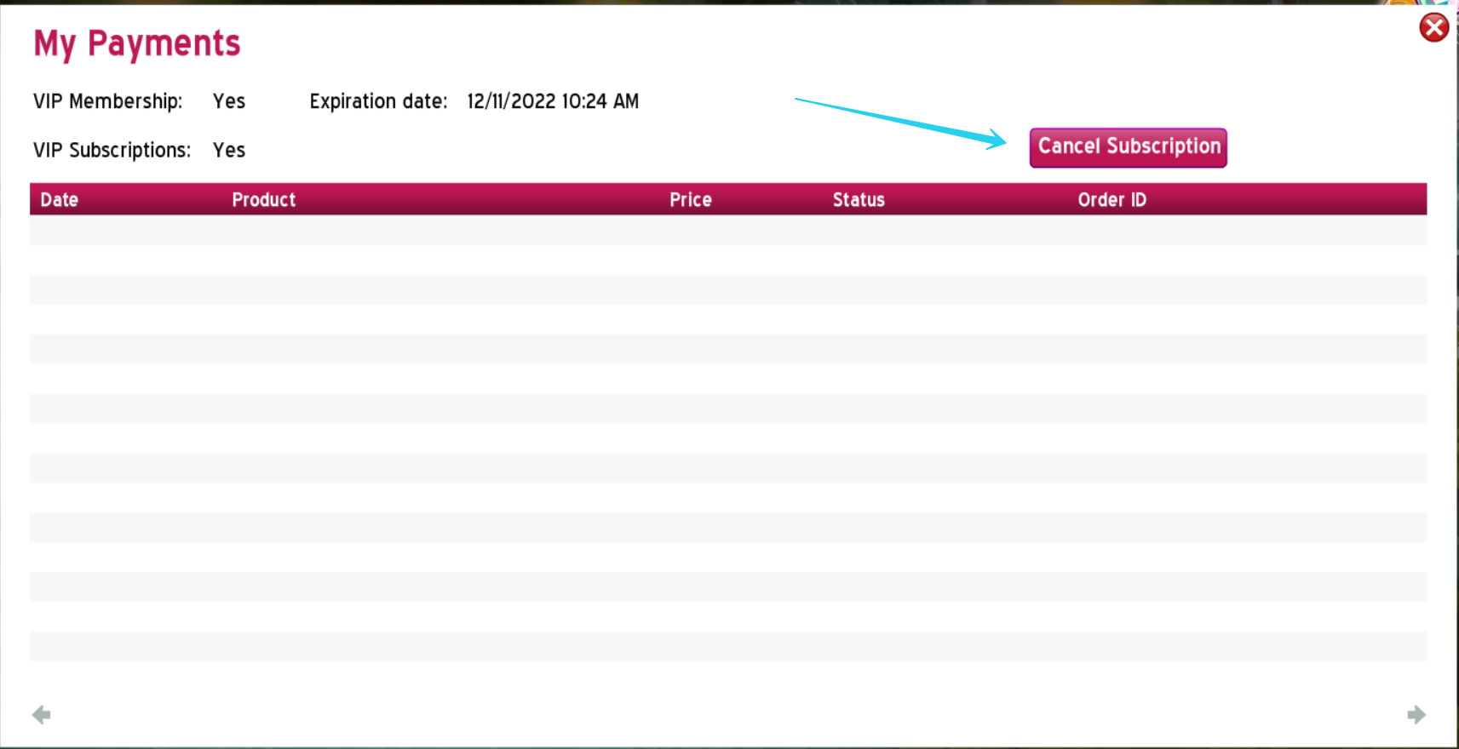Click the VIP Membership label
This screenshot has height=749, width=1459.
108,101
